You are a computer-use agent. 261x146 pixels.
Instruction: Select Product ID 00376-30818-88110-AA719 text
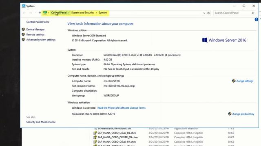(x=93, y=114)
